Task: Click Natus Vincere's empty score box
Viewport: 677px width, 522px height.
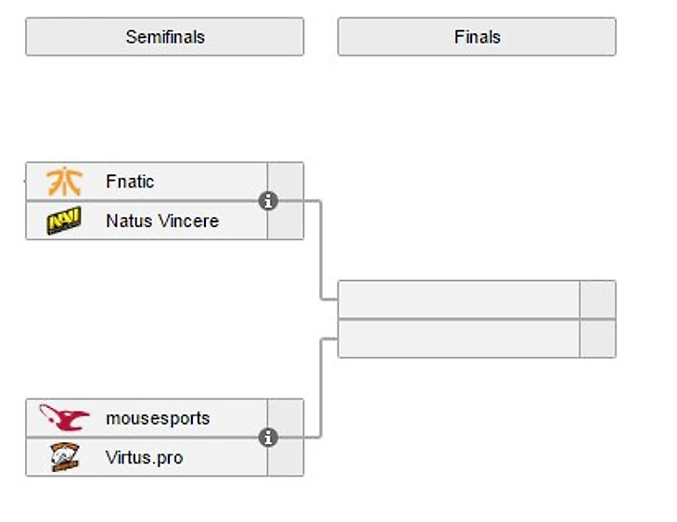Action: pos(286,223)
